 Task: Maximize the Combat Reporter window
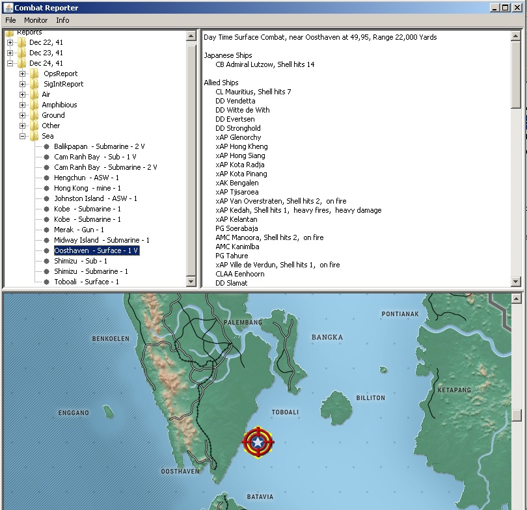pos(505,7)
